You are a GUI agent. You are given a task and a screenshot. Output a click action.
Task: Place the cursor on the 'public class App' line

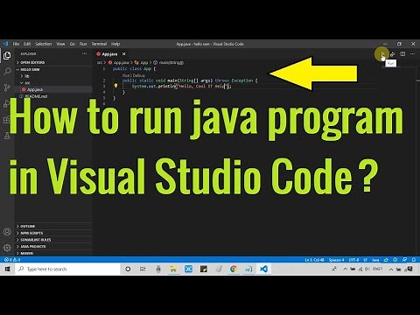[134, 69]
